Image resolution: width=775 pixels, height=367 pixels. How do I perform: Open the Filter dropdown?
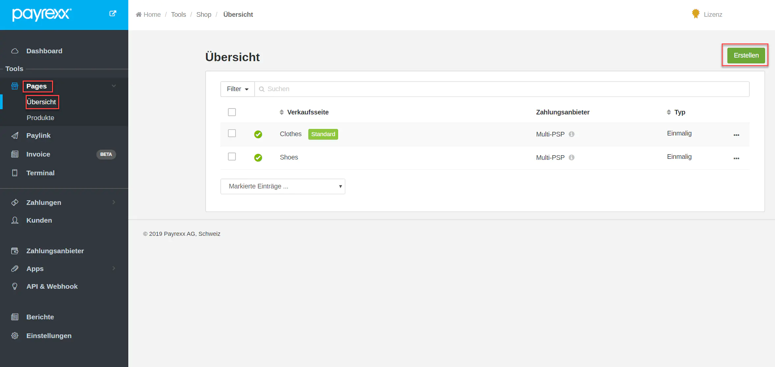238,89
